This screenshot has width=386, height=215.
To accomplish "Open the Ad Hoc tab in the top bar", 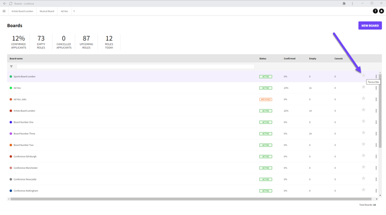I will [65, 11].
